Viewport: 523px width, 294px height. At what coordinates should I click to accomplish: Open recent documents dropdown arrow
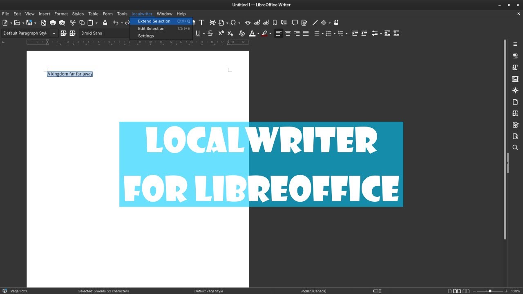pyautogui.click(x=23, y=23)
